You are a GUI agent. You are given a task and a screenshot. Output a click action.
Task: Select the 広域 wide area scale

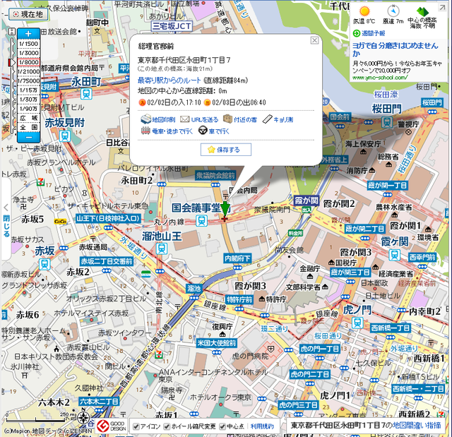point(28,118)
